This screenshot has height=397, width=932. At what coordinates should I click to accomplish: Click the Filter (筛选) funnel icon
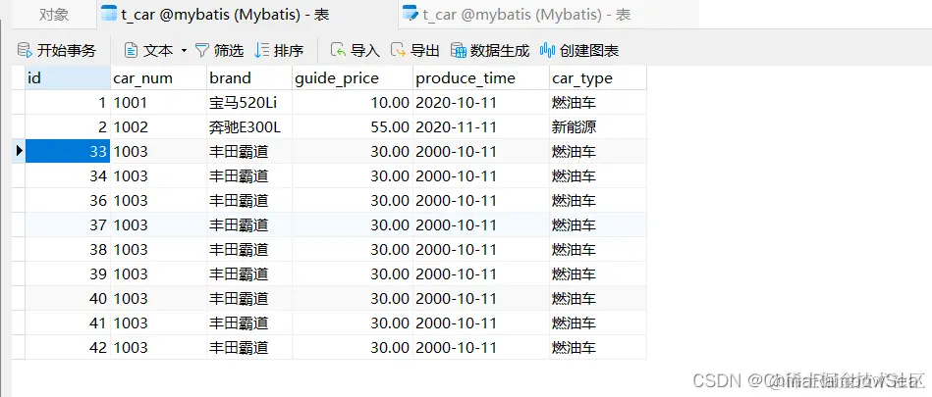[x=202, y=50]
